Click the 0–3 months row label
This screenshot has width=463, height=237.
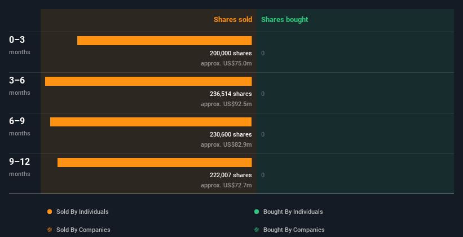(x=20, y=45)
